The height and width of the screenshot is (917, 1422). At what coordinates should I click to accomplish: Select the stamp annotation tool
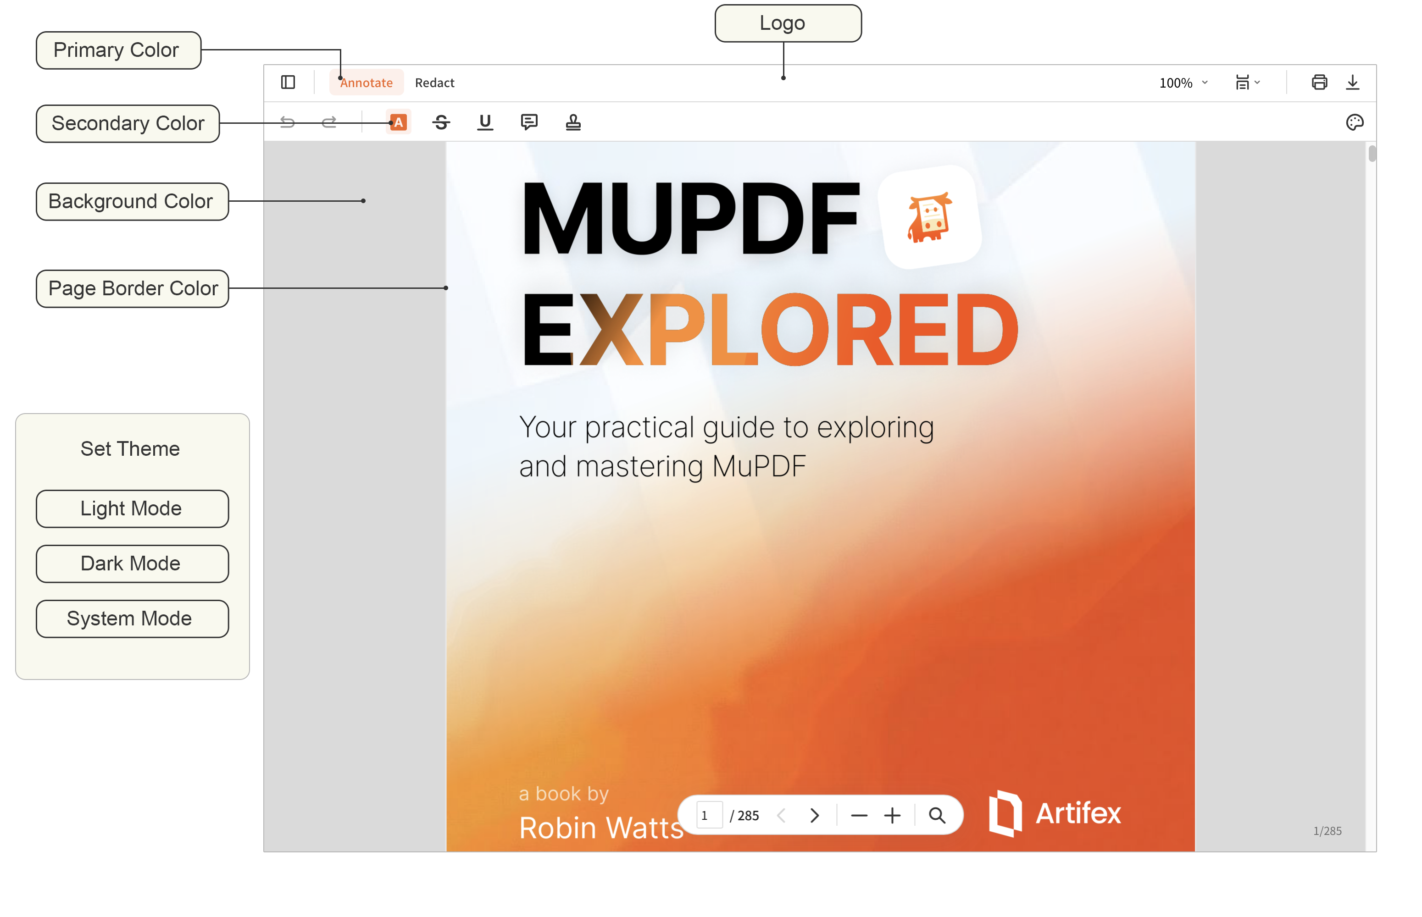tap(573, 123)
